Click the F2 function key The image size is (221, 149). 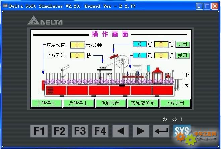click(60, 131)
